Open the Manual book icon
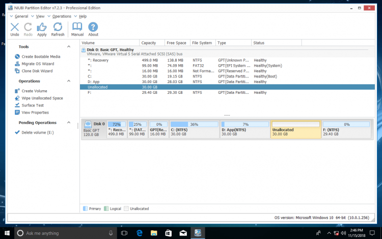The image size is (382, 239). click(x=77, y=27)
